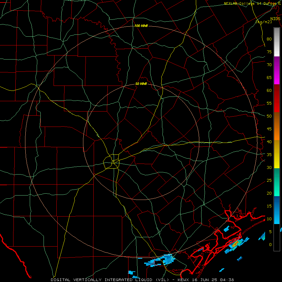
Task: Click the 60 value on the VIL legend
Action: (x=269, y=91)
